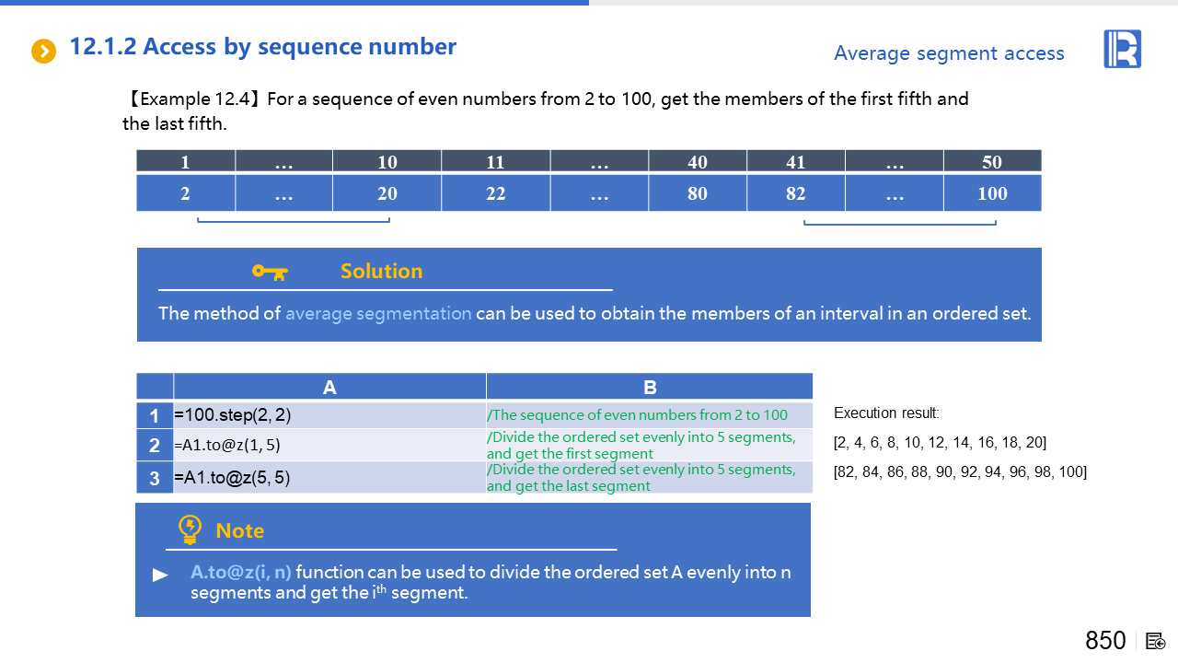Click the cell with value 100 in the sequence table
The height and width of the screenshot is (663, 1178).
point(992,193)
